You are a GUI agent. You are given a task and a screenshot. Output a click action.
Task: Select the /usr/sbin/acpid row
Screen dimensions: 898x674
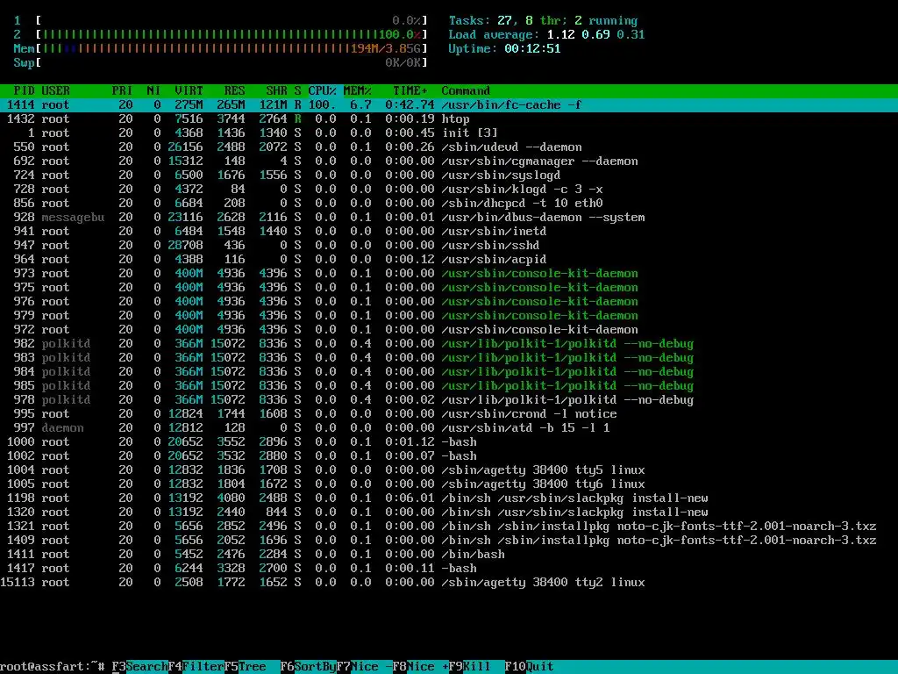449,259
